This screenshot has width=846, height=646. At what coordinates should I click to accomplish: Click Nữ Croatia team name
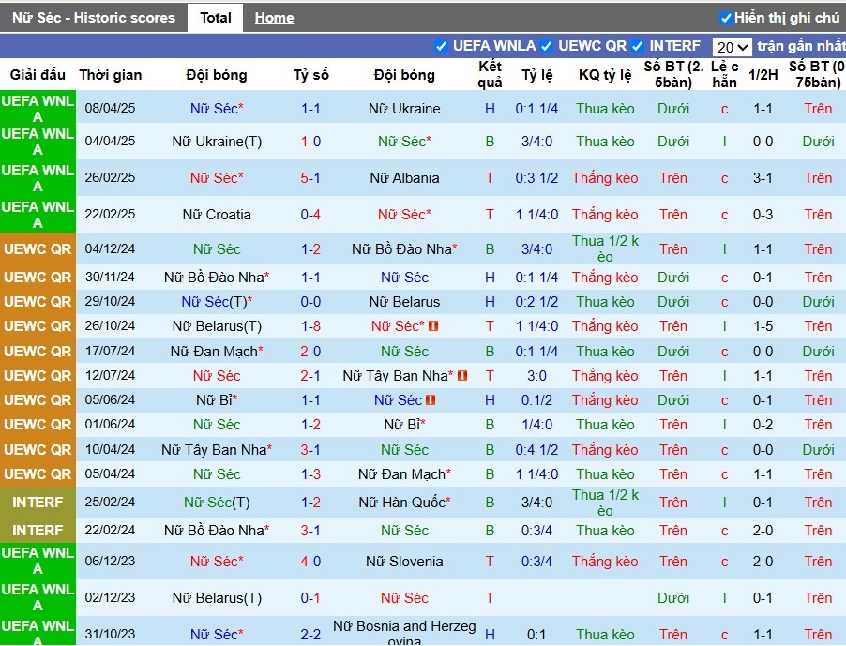[x=217, y=215]
